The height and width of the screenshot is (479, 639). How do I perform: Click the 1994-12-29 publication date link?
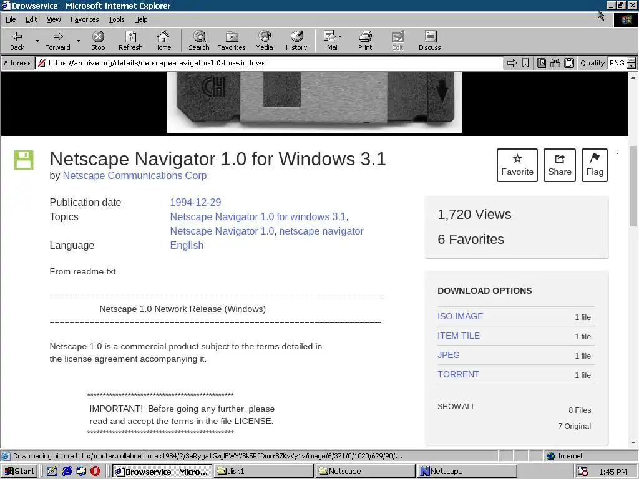195,203
